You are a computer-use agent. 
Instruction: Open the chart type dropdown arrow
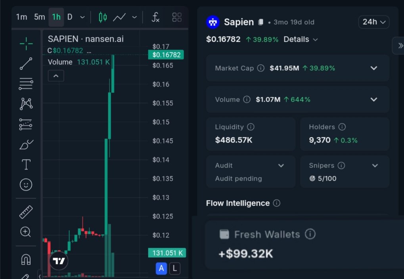click(x=134, y=17)
